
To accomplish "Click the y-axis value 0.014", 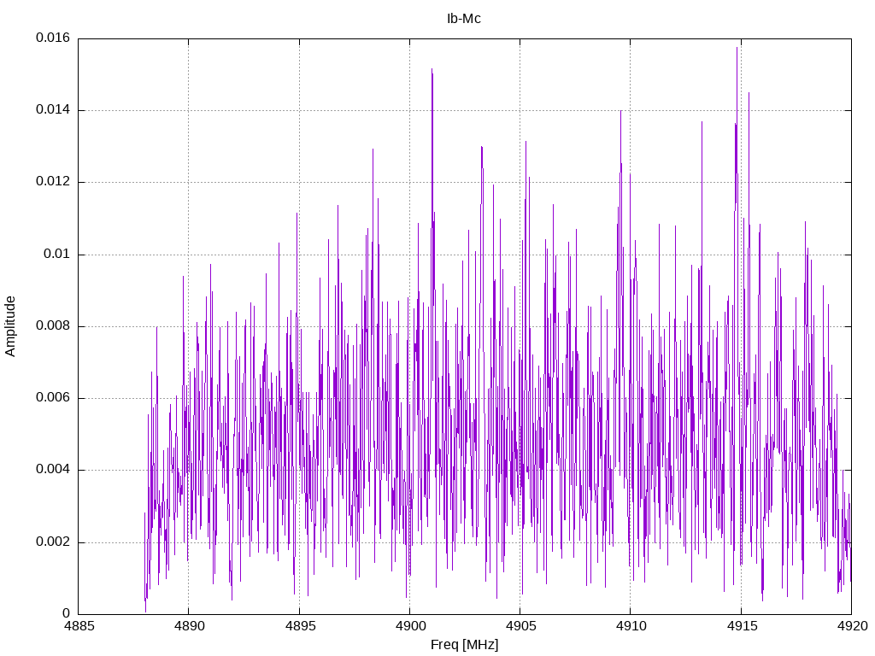I will 53,110.
